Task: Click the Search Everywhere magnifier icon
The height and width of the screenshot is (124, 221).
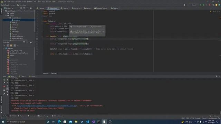Action: coord(213,5)
